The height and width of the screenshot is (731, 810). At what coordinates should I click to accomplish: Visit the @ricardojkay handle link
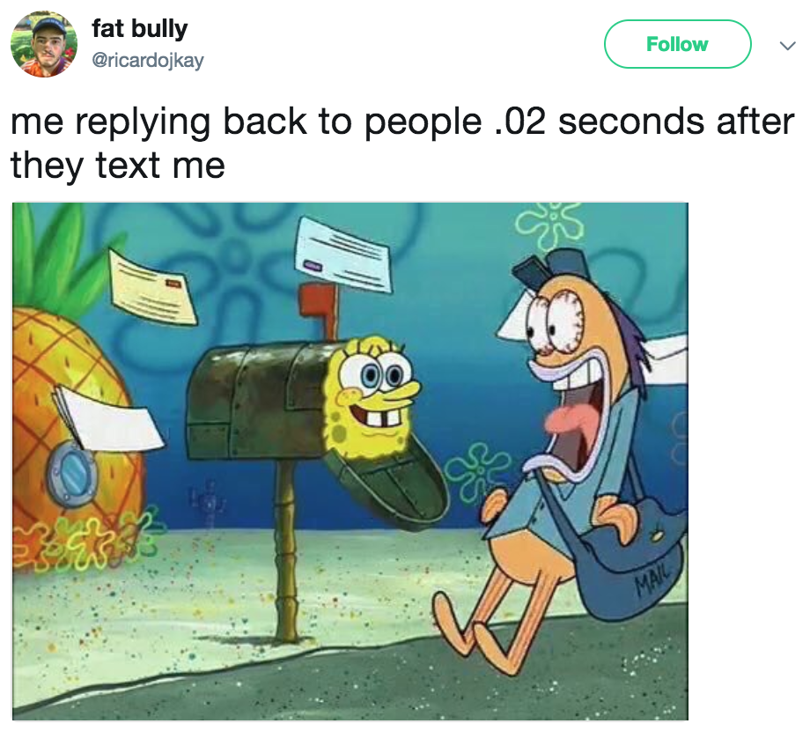click(x=148, y=61)
